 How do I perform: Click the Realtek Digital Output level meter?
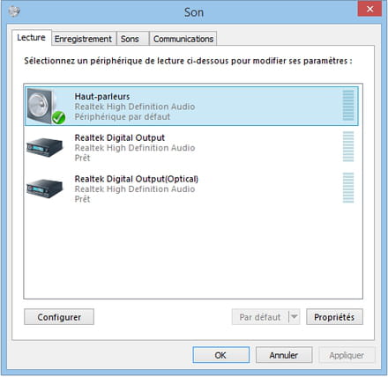[x=348, y=146]
